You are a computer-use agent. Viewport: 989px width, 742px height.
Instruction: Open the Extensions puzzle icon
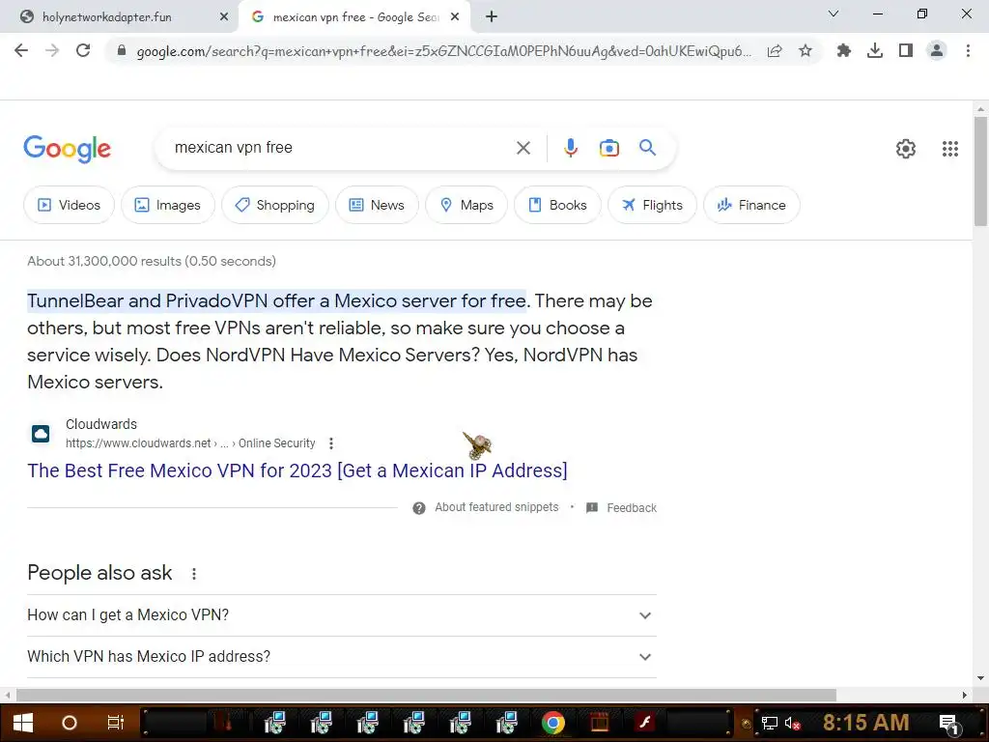click(x=843, y=50)
